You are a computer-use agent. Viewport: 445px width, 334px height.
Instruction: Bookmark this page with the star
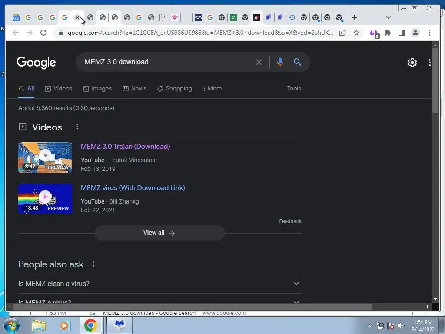(356, 33)
